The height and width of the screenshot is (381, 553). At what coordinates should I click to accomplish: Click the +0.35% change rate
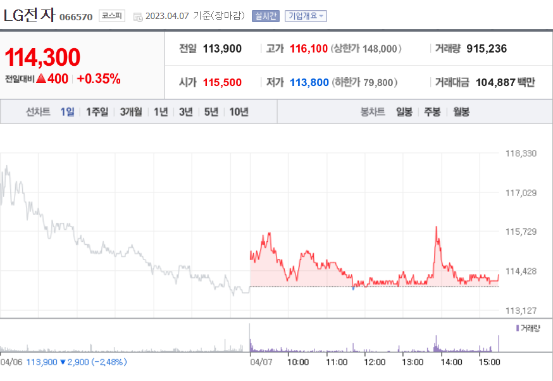click(x=99, y=78)
